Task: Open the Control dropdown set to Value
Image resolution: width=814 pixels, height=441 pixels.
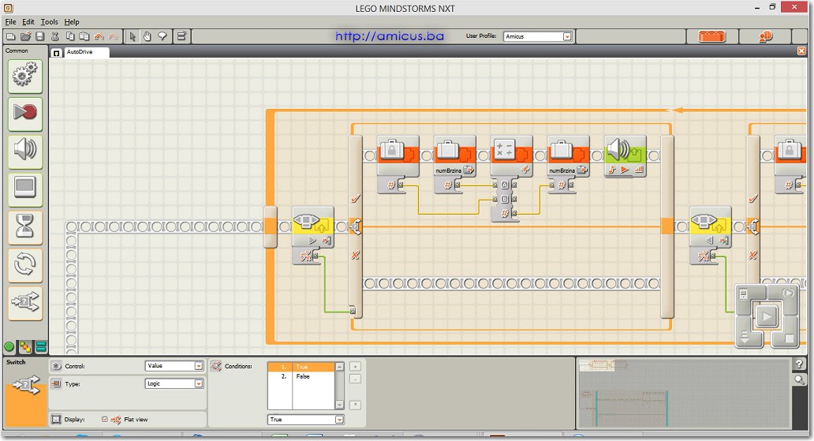Action: pyautogui.click(x=174, y=366)
